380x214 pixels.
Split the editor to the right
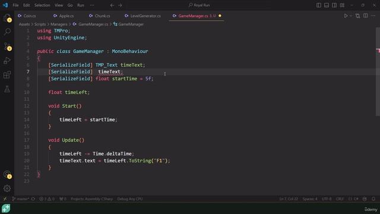[x=366, y=16]
